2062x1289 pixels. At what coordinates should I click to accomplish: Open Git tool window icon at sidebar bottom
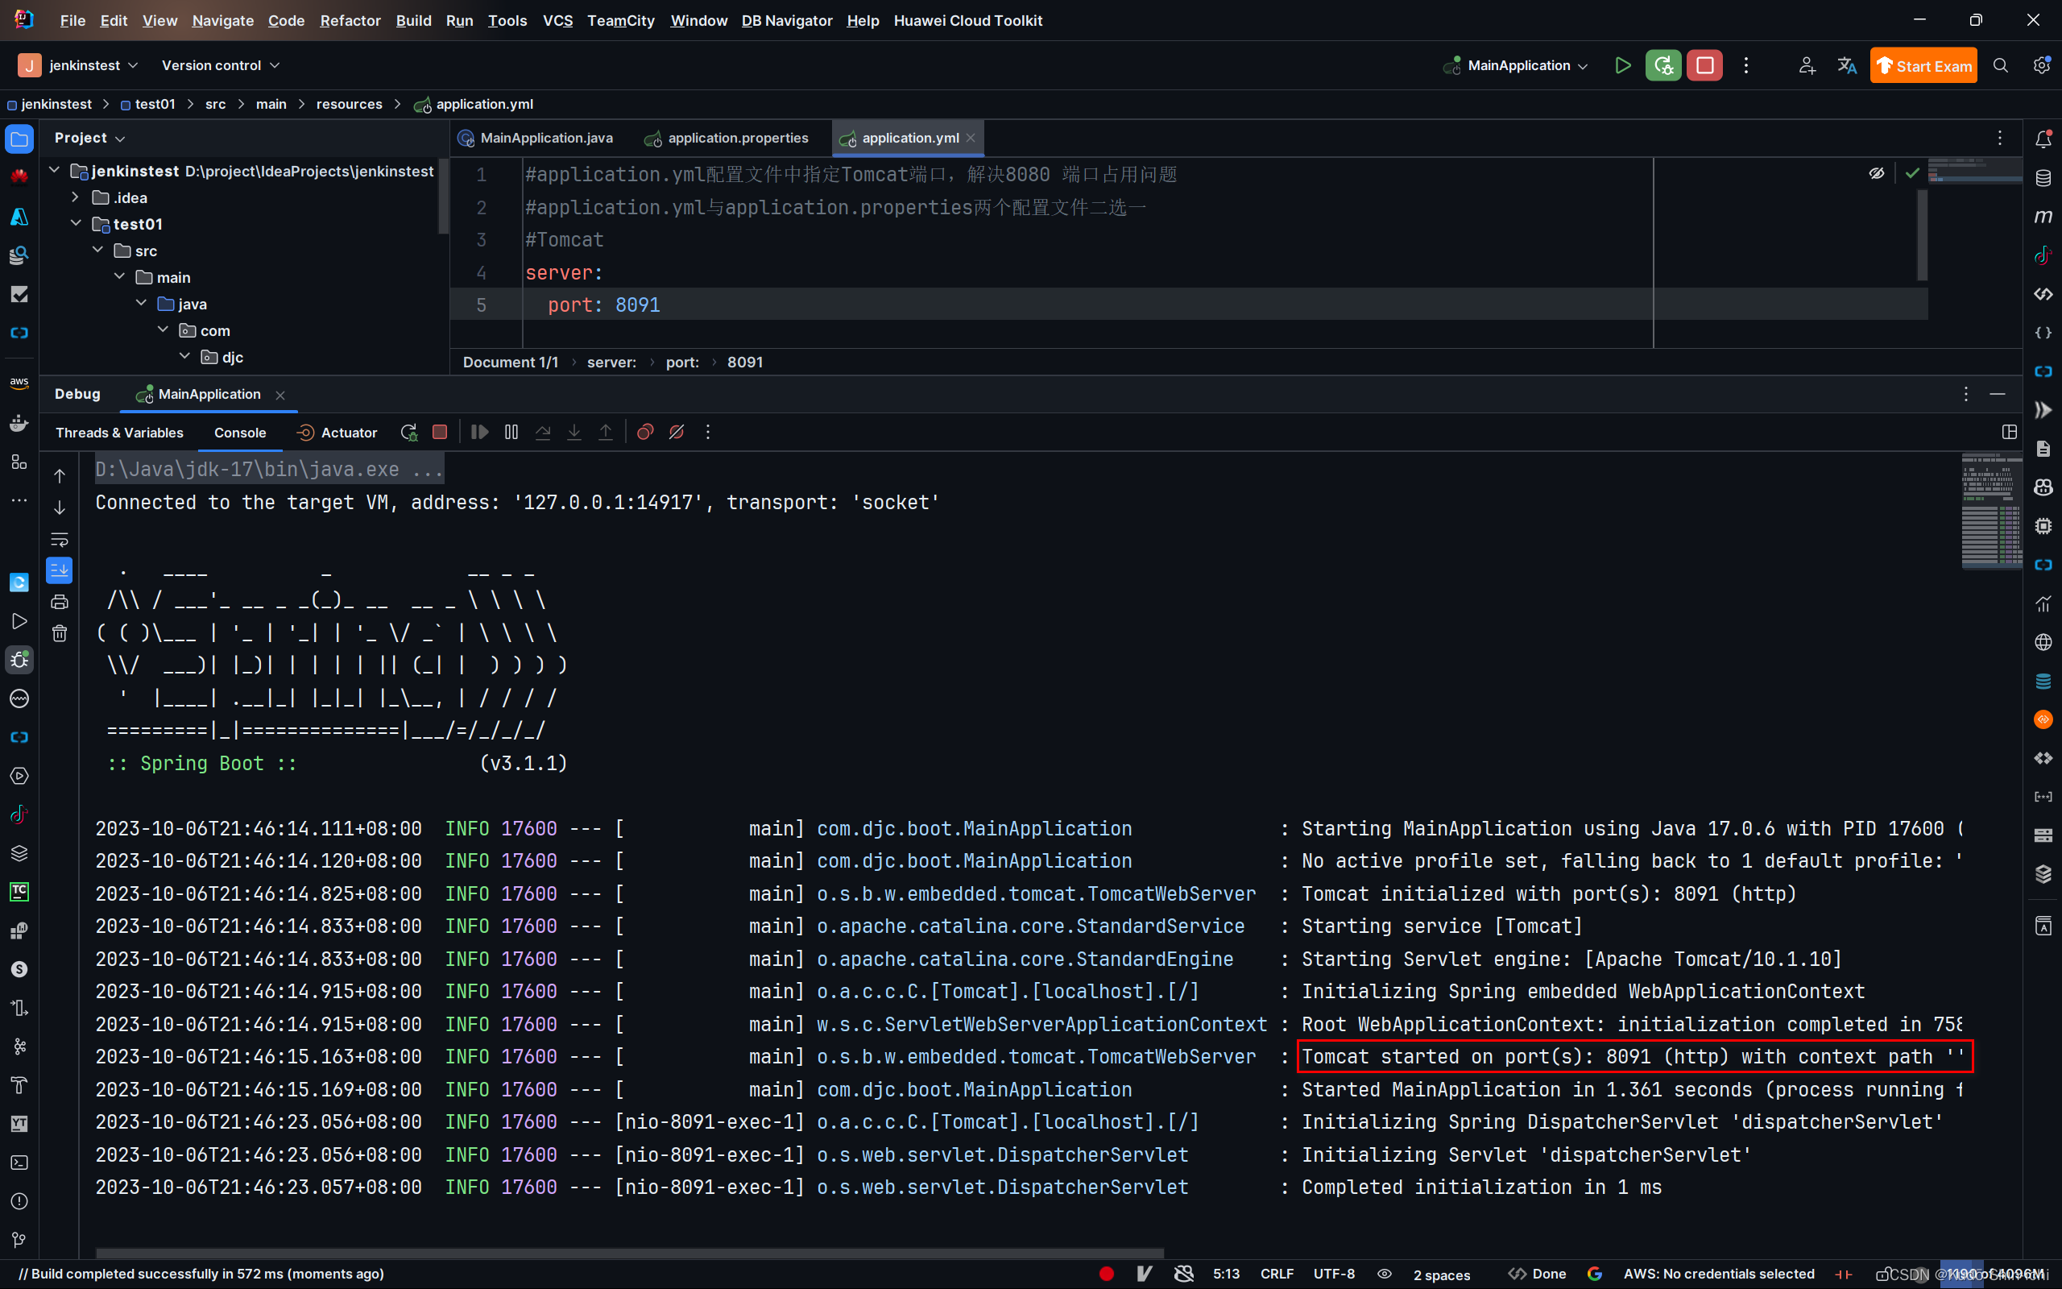19,1240
